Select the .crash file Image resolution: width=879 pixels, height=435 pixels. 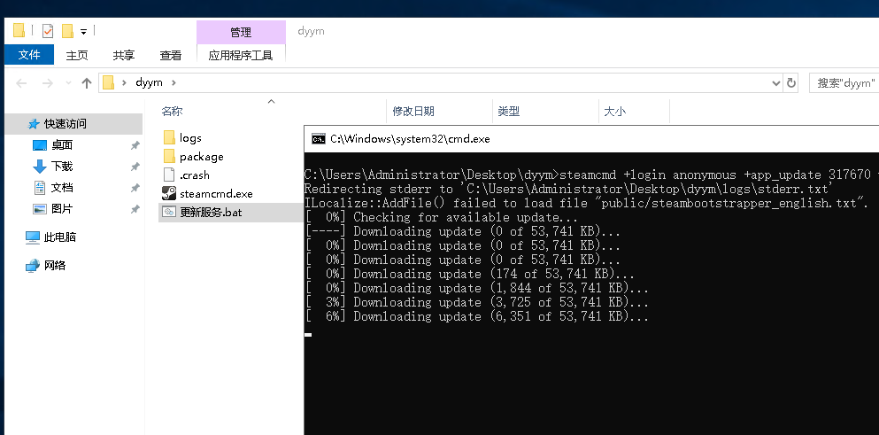coord(194,175)
